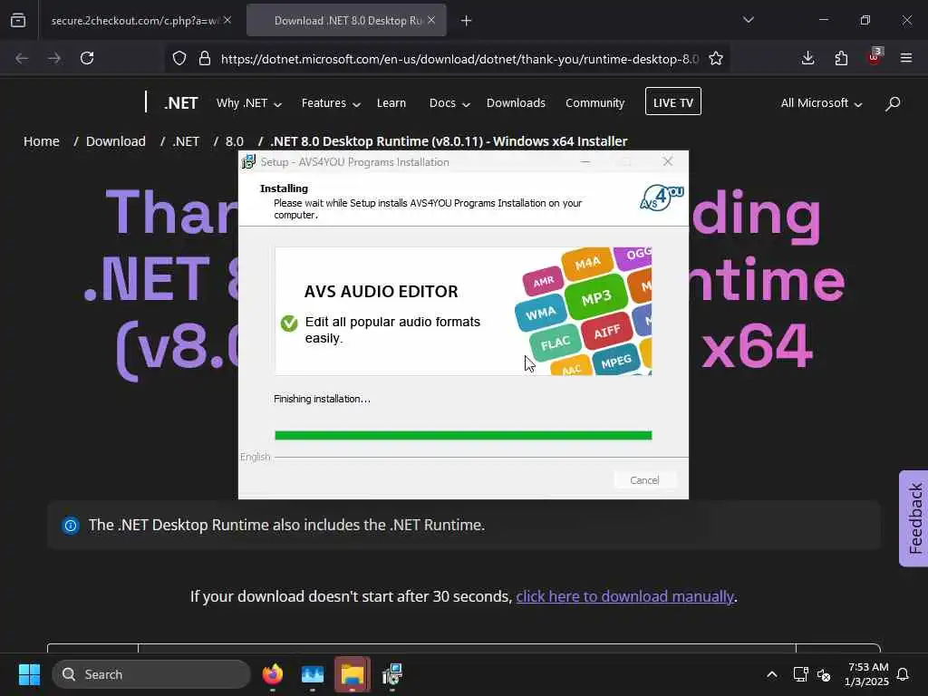The width and height of the screenshot is (928, 696).
Task: Go to Home in the breadcrumb
Action: [42, 141]
